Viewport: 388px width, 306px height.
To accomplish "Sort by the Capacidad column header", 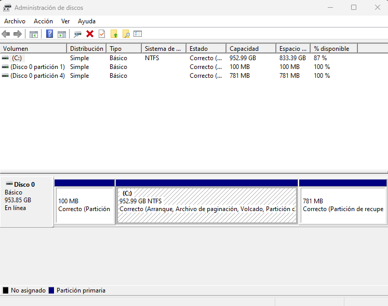I will [251, 49].
